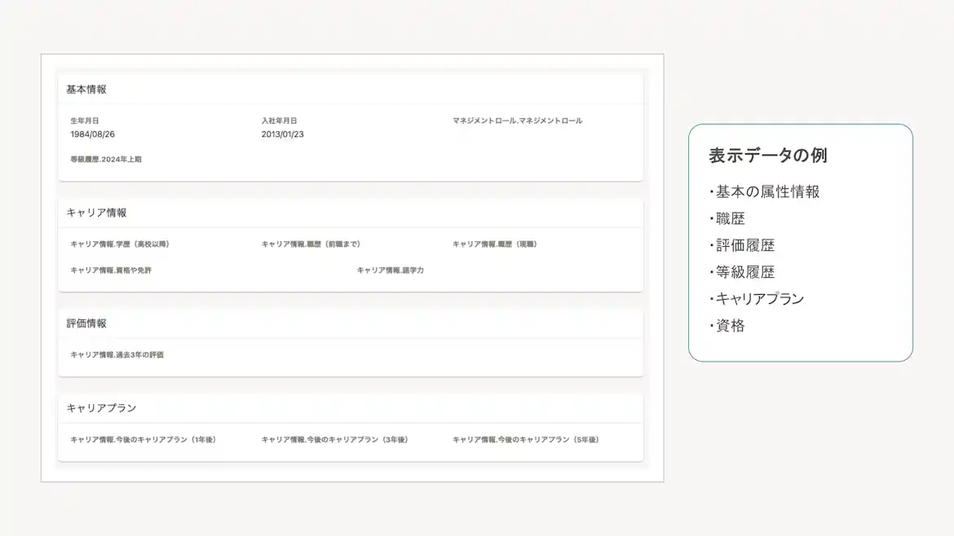Select the 表示データの例 panel title

(767, 155)
